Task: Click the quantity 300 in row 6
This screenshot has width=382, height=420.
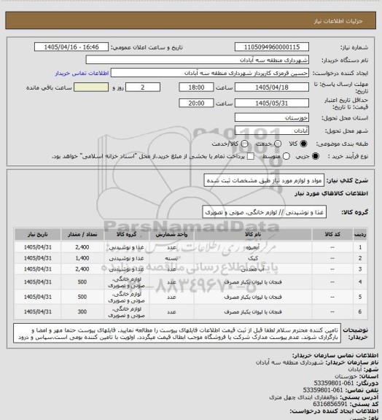Action: (x=82, y=312)
